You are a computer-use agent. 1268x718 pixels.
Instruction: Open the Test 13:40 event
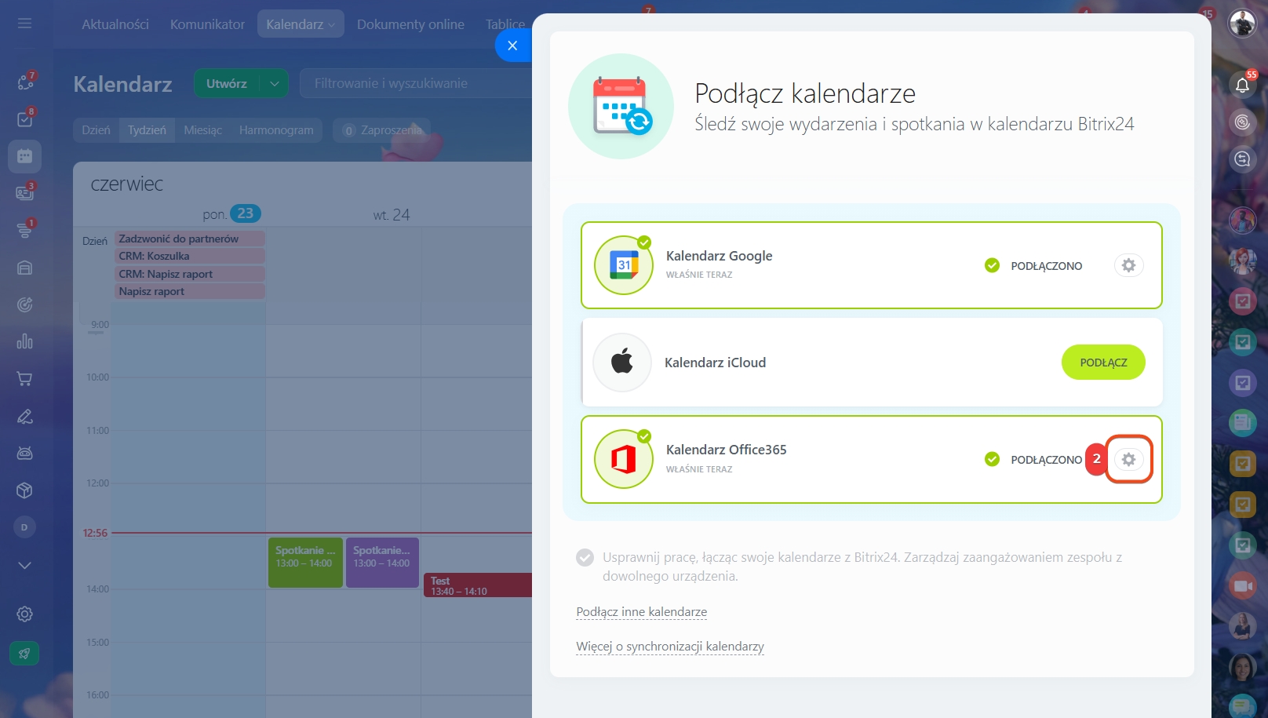tap(478, 585)
